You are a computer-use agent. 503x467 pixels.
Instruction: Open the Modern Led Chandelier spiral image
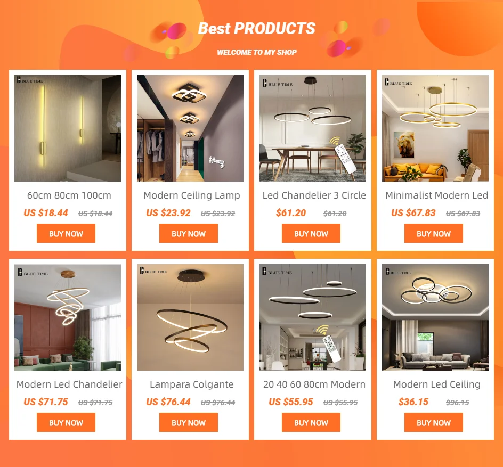click(68, 317)
